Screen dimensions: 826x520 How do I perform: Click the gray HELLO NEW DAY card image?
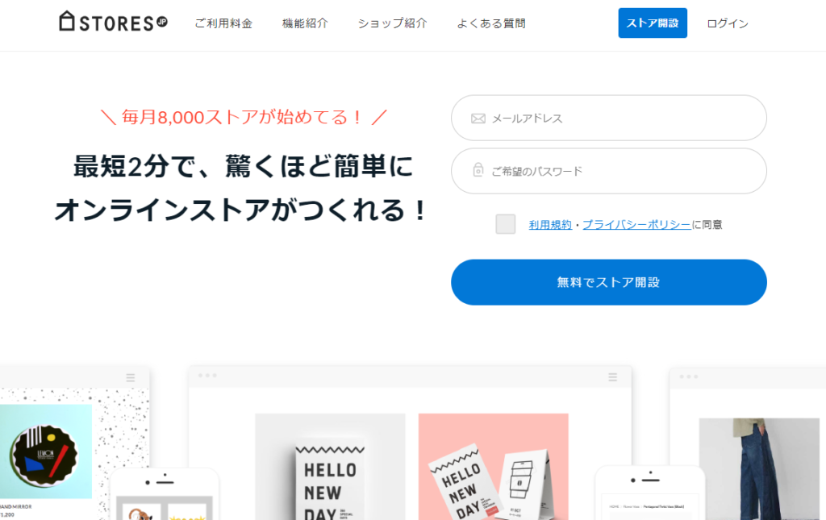click(330, 466)
